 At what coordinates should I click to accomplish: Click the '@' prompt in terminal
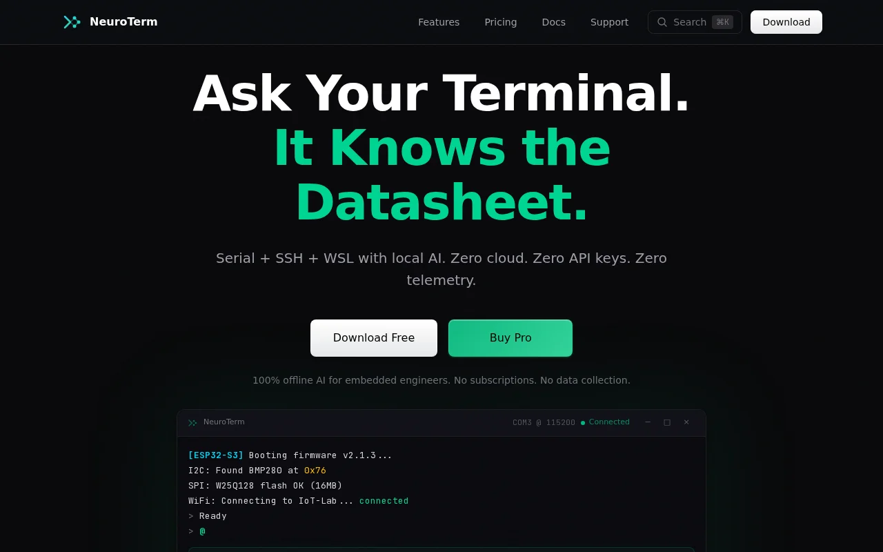point(202,531)
